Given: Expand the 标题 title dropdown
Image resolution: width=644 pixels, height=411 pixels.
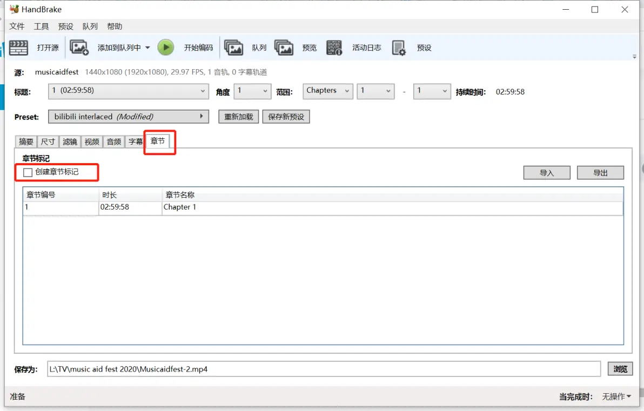Looking at the screenshot, I should tap(129, 91).
